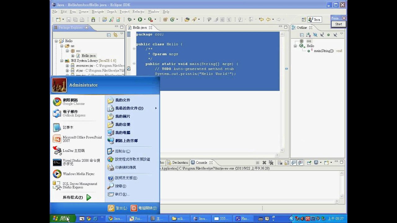Screen dimensions: 397x223
Task: Click the Last Edit Location arrow icon
Action: 261,20
